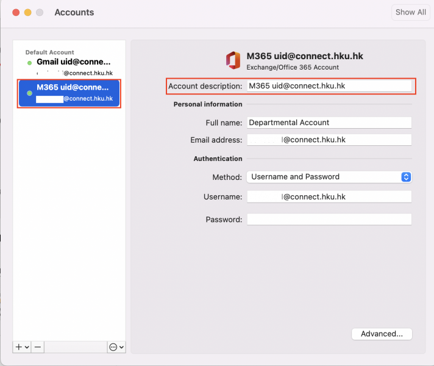
Task: Click the Email address field
Action: [x=329, y=140]
